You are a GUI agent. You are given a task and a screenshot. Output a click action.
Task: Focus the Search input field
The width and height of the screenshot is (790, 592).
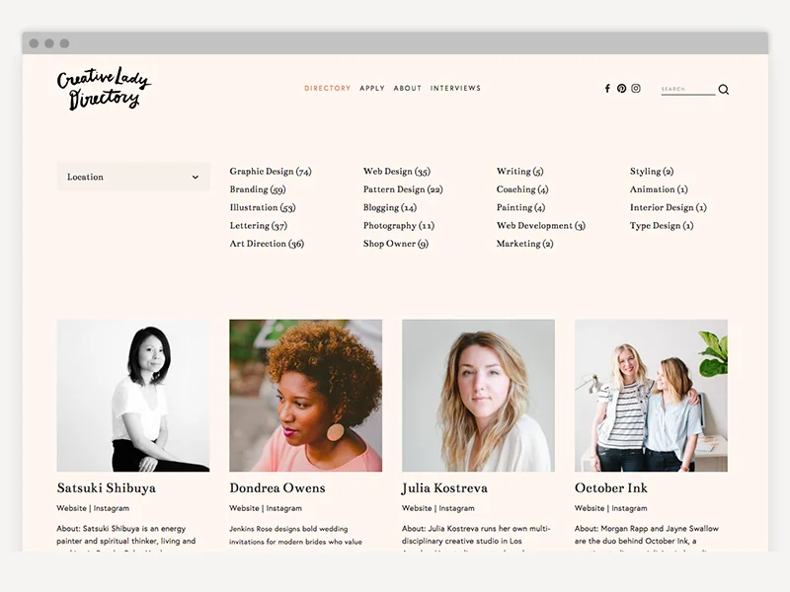click(x=688, y=89)
